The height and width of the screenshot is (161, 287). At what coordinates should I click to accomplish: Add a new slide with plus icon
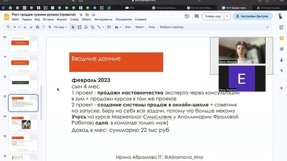(x=15, y=27)
